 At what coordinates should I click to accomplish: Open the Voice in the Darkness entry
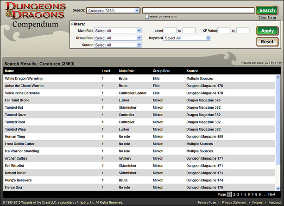pyautogui.click(x=22, y=93)
